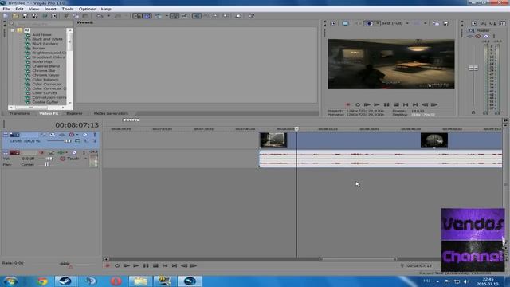
Task: Click the Master bus volume fader
Action: (473, 68)
